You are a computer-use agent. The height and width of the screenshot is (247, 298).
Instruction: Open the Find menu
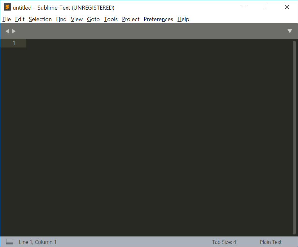click(61, 19)
